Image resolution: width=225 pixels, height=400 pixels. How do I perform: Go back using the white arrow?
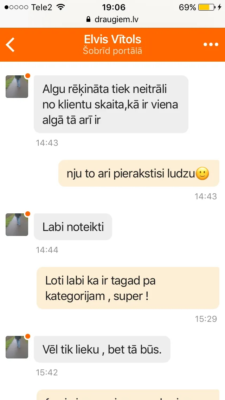[x=11, y=45]
